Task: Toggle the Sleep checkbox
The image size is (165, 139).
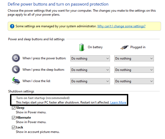Action: (13, 108)
